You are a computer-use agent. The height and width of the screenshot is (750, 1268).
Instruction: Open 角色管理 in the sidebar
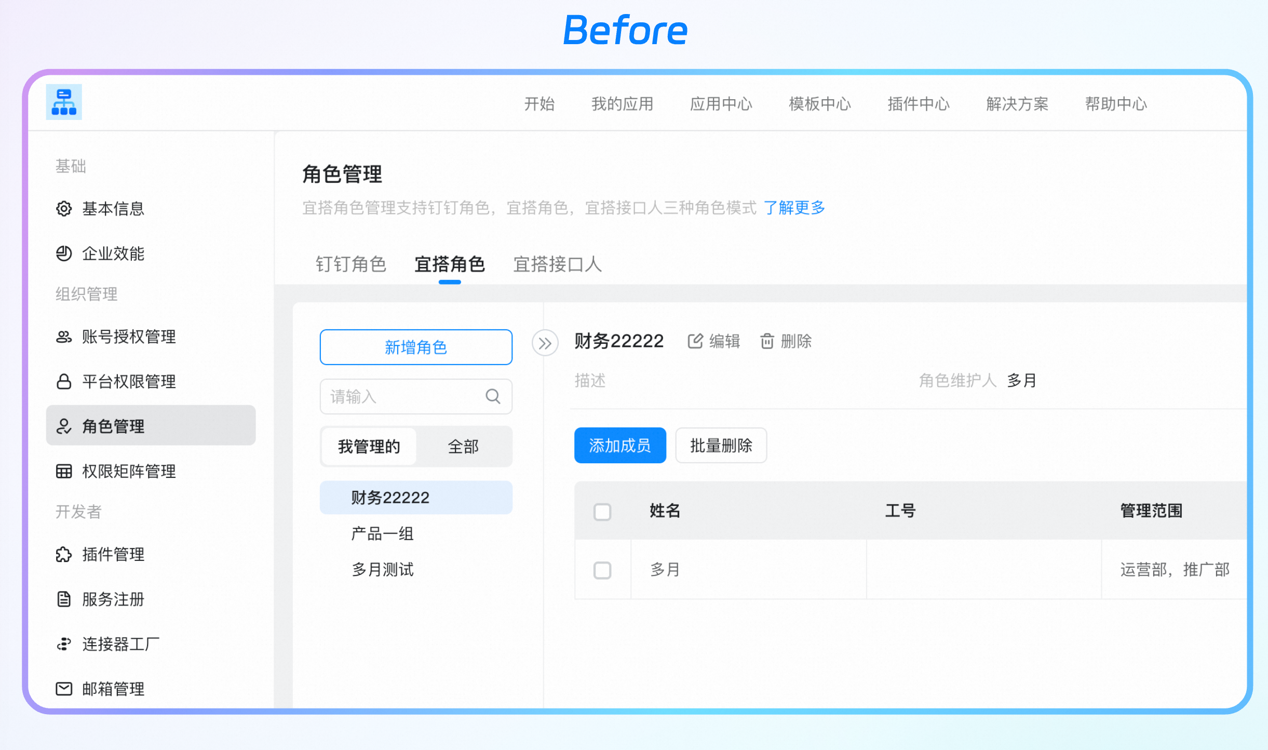[x=151, y=425]
